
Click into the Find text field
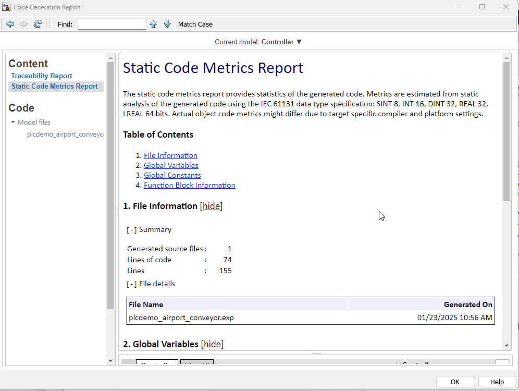coord(112,24)
